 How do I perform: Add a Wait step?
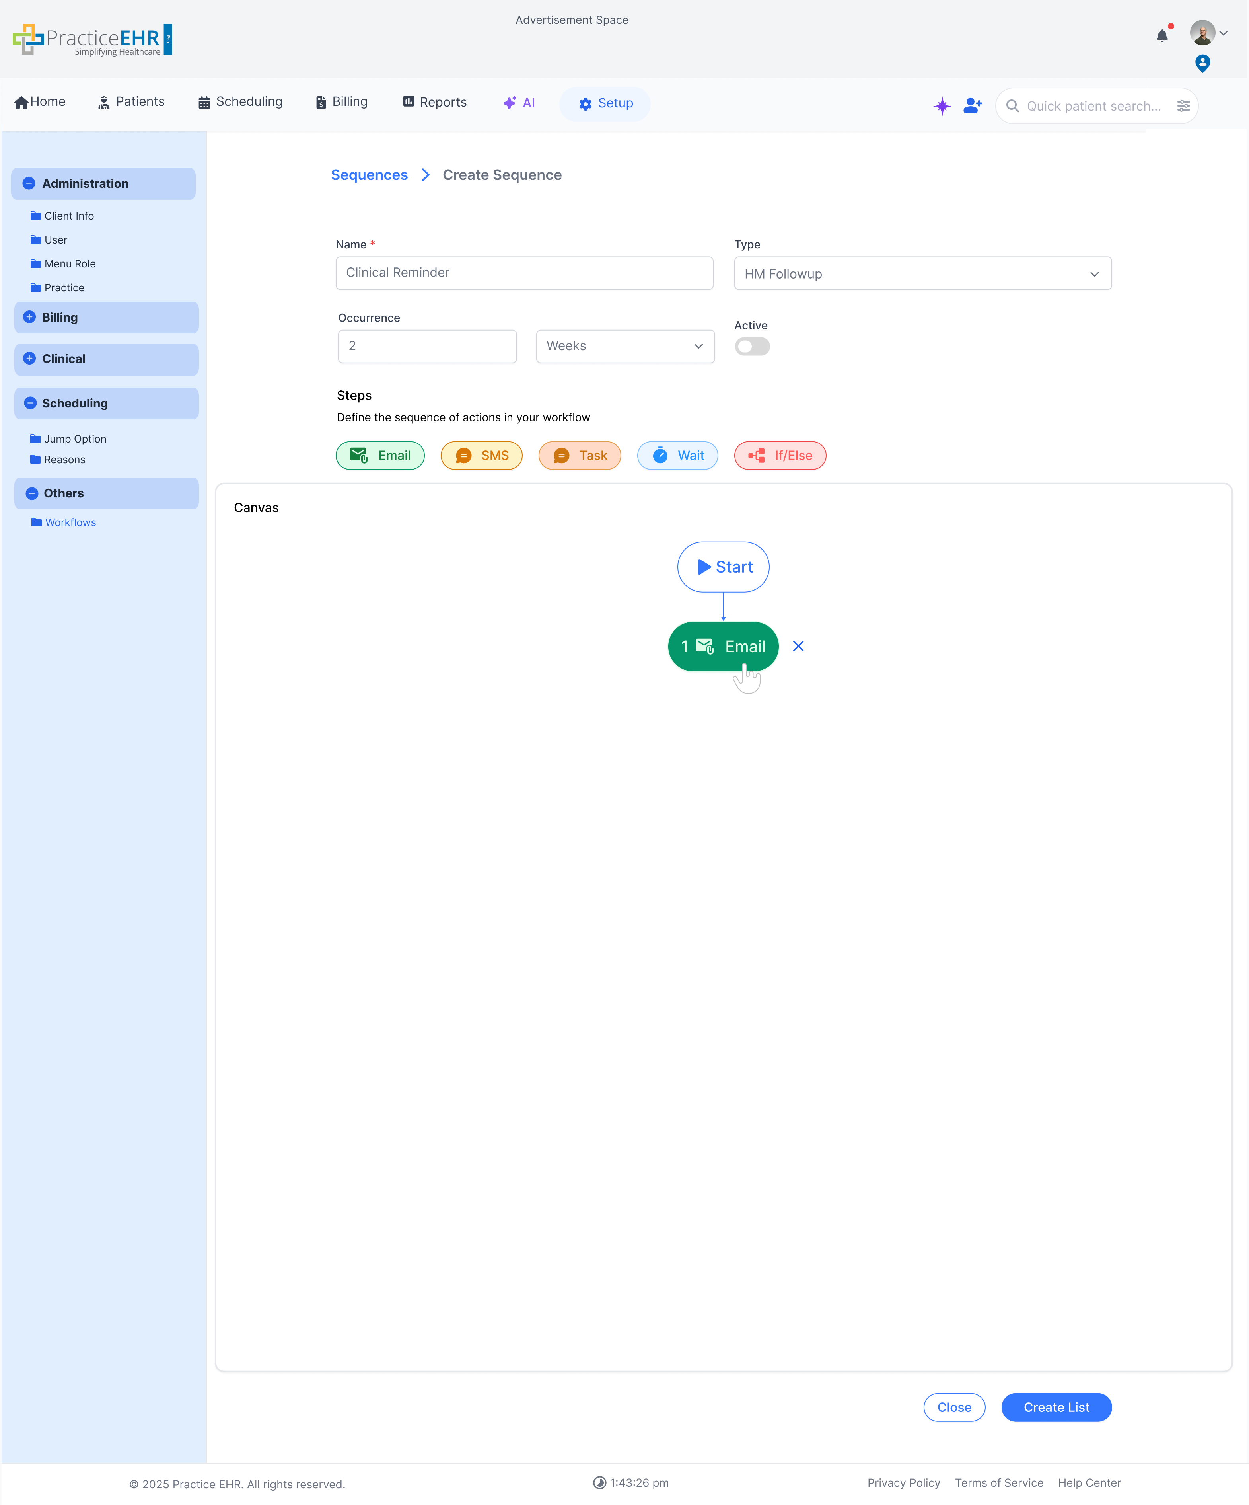click(677, 456)
